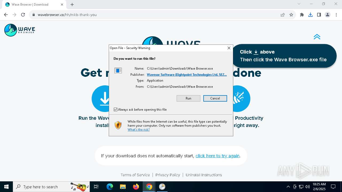342x192 pixels.
Task: Click the blue double-chevron up arrow
Action: (x=317, y=37)
